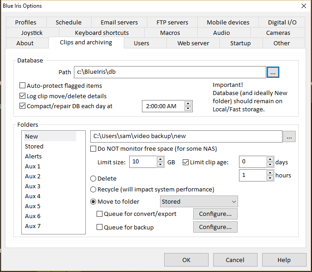
Task: Open the Startup tab
Action: tap(240, 43)
